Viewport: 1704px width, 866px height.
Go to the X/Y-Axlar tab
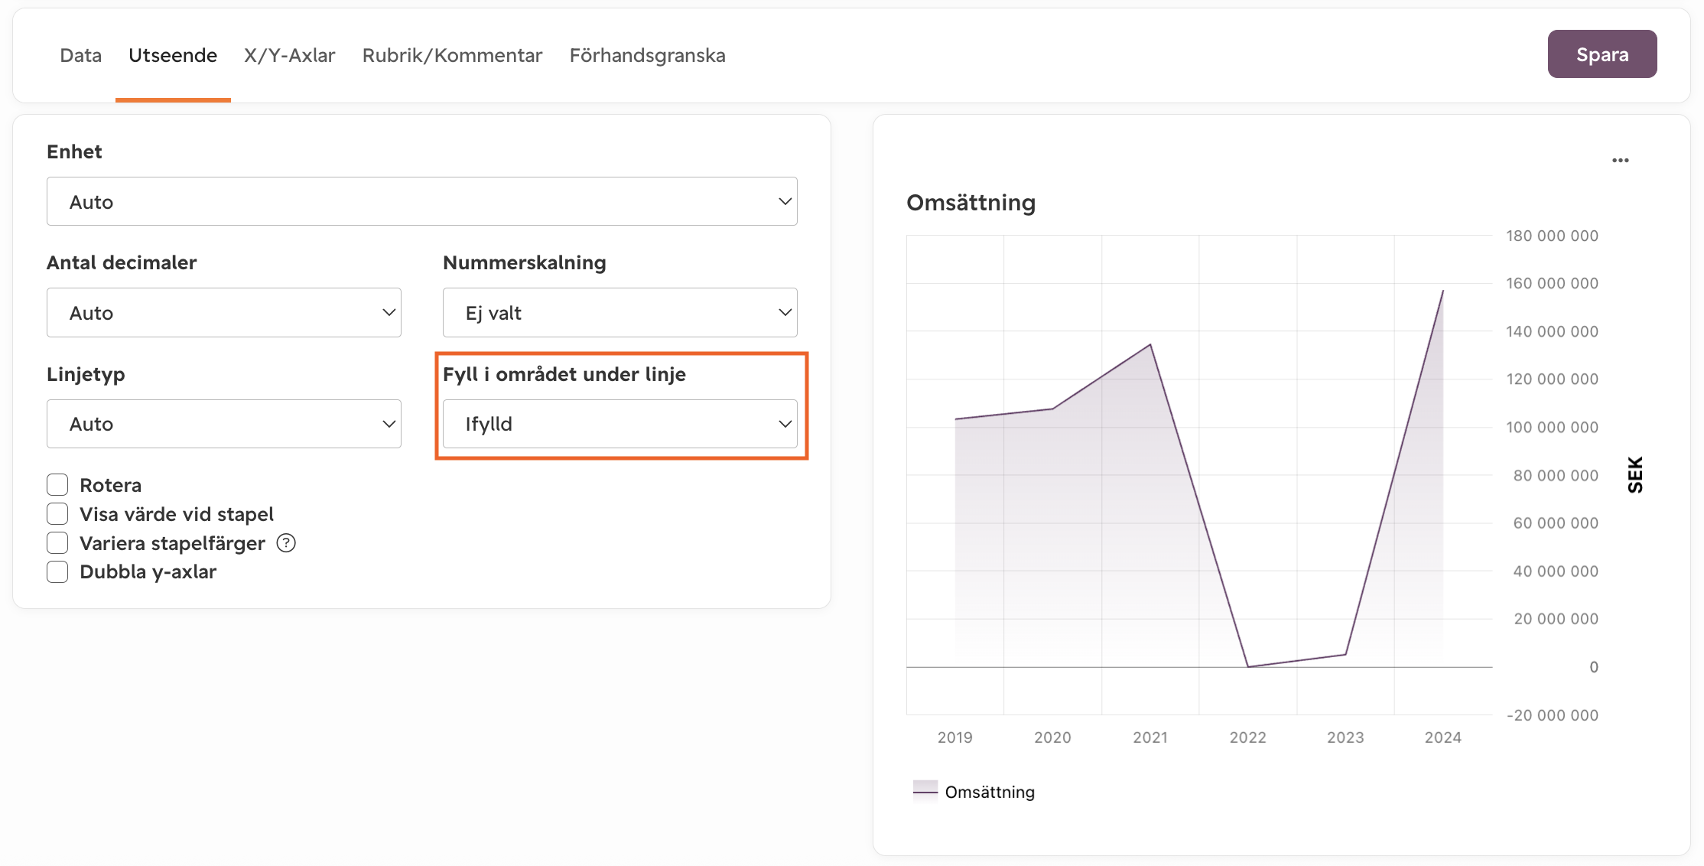click(x=290, y=55)
